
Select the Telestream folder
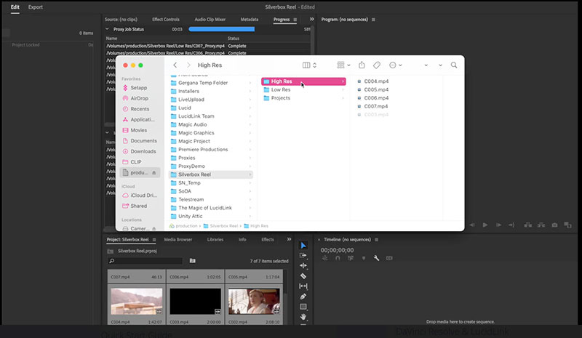pyautogui.click(x=211, y=199)
